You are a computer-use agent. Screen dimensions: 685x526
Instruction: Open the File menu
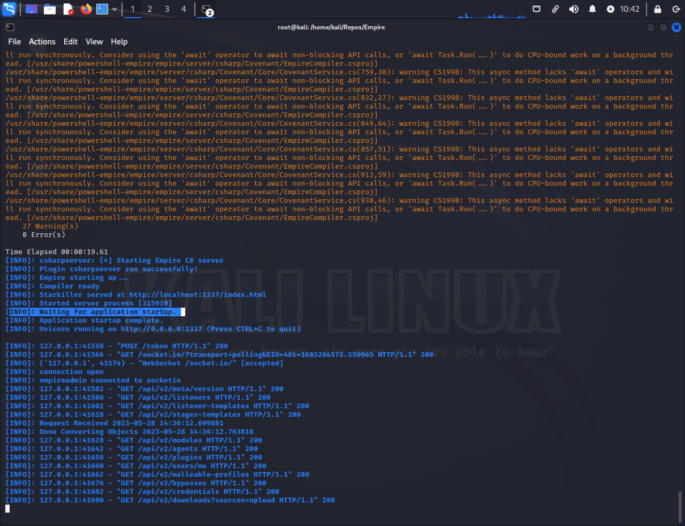tap(14, 42)
